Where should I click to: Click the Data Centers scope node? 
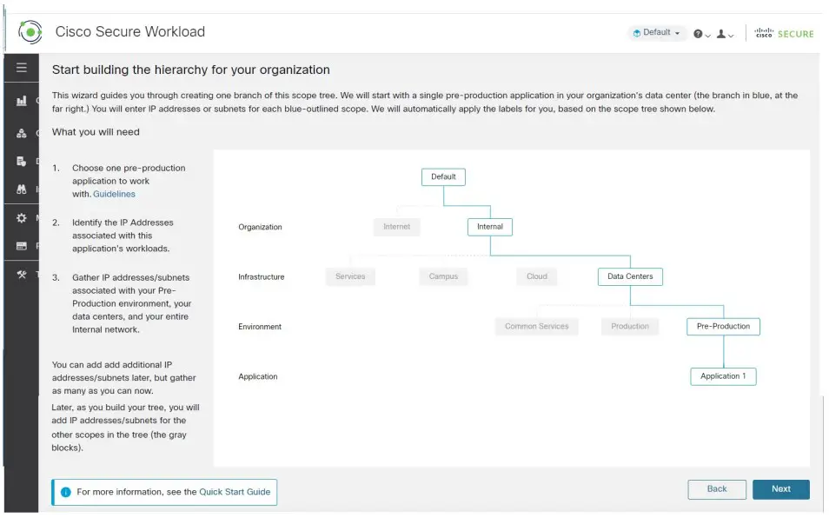(630, 276)
